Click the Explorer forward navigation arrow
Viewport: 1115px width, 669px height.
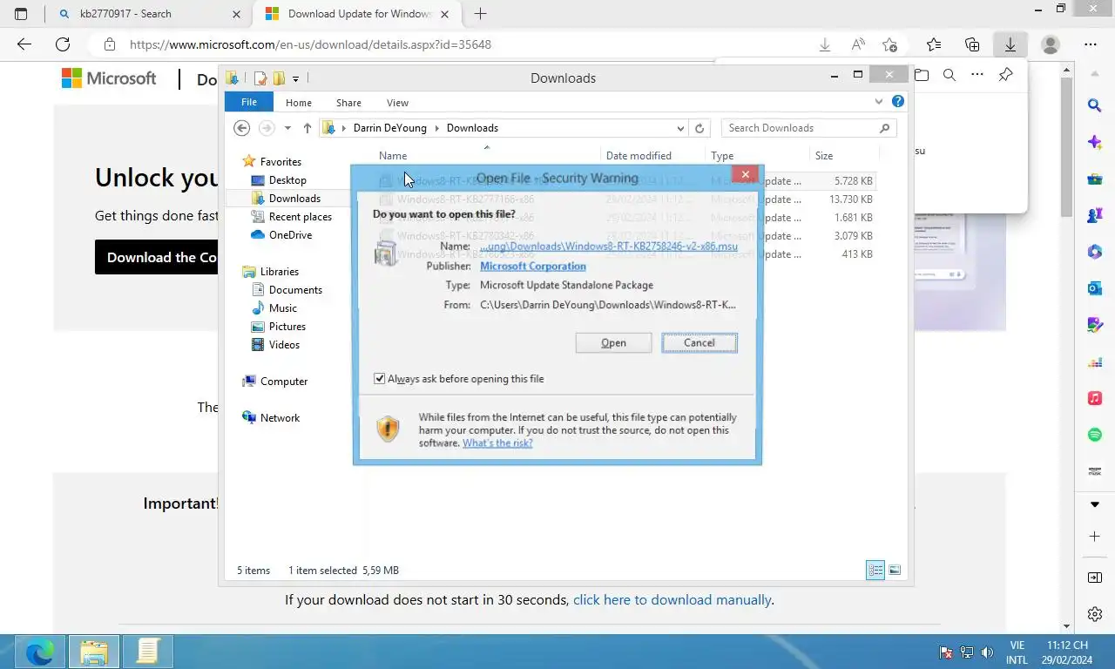[x=267, y=128]
